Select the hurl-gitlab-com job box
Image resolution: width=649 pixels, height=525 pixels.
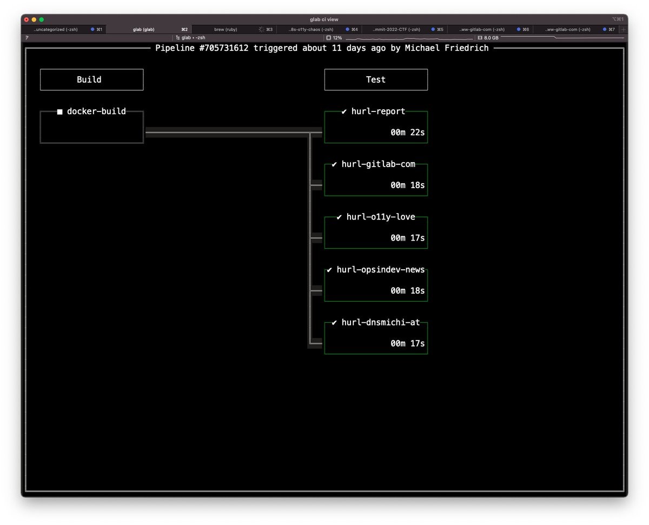click(376, 180)
